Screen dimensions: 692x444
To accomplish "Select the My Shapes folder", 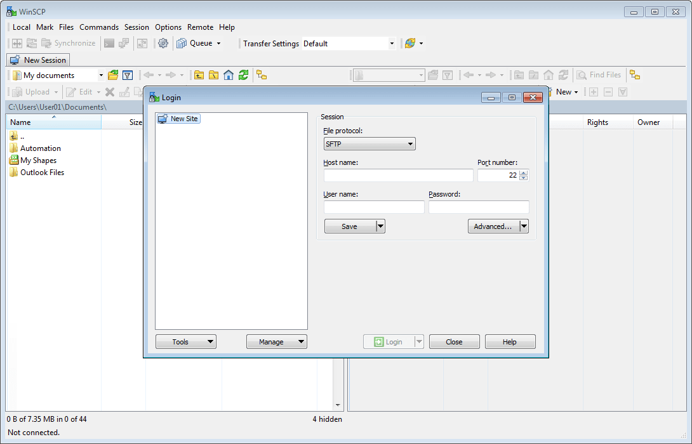I will click(x=33, y=160).
